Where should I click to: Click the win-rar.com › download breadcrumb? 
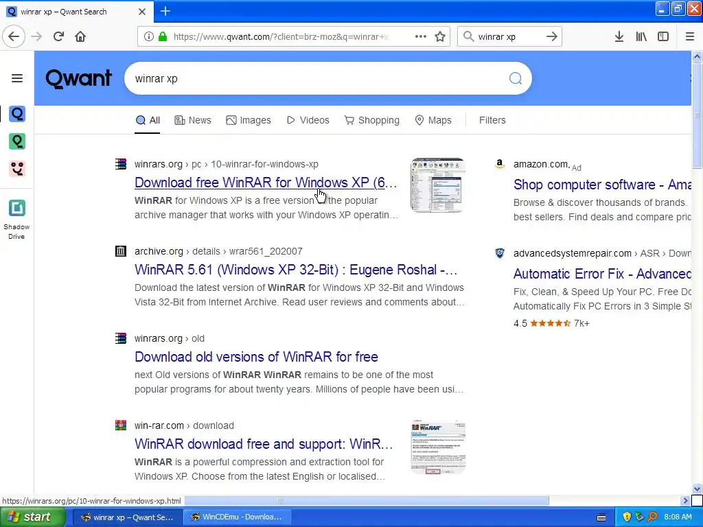(x=184, y=425)
